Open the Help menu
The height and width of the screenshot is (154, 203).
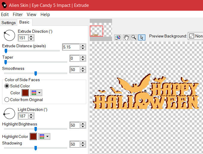click(45, 14)
